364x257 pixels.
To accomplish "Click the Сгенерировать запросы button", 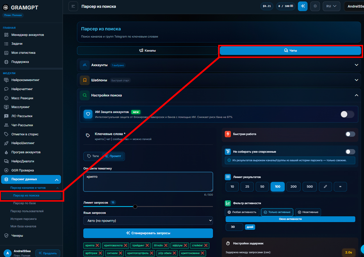I will point(148,233).
